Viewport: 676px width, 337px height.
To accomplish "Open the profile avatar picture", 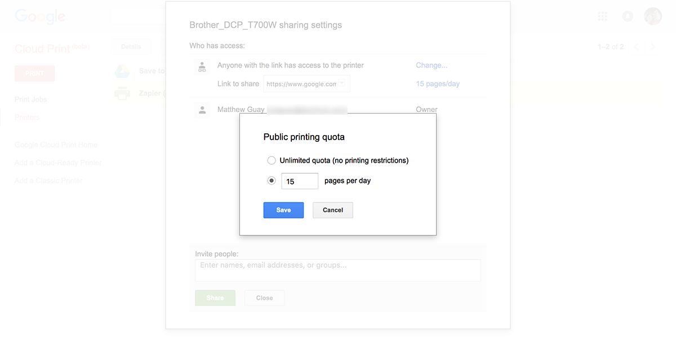I will point(653,16).
